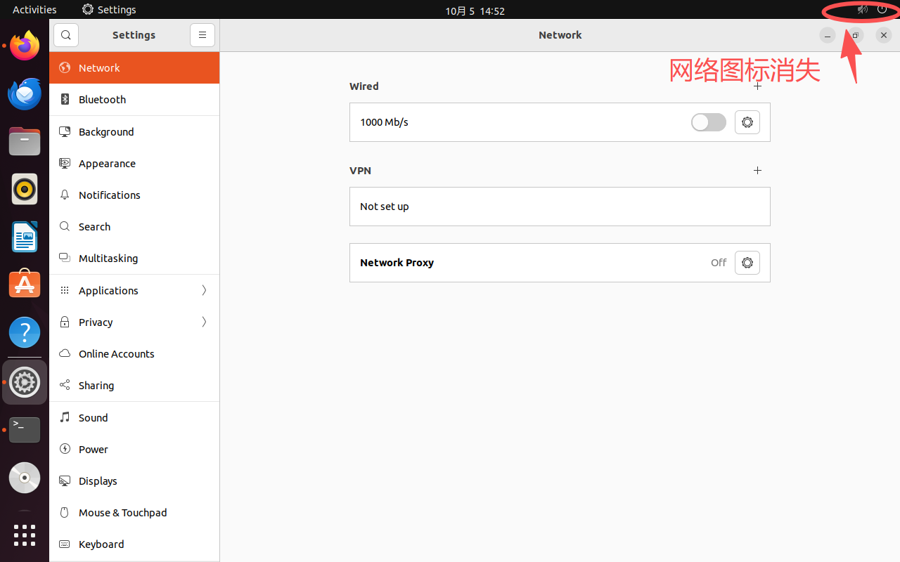Open the system power menu icon
900x562 pixels.
pos(882,10)
